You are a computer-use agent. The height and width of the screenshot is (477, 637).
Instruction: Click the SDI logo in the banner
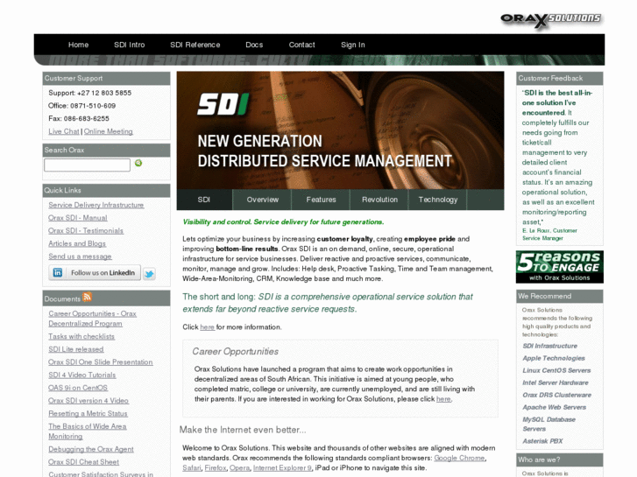pos(223,104)
